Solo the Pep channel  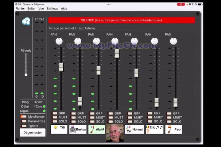click(169, 122)
